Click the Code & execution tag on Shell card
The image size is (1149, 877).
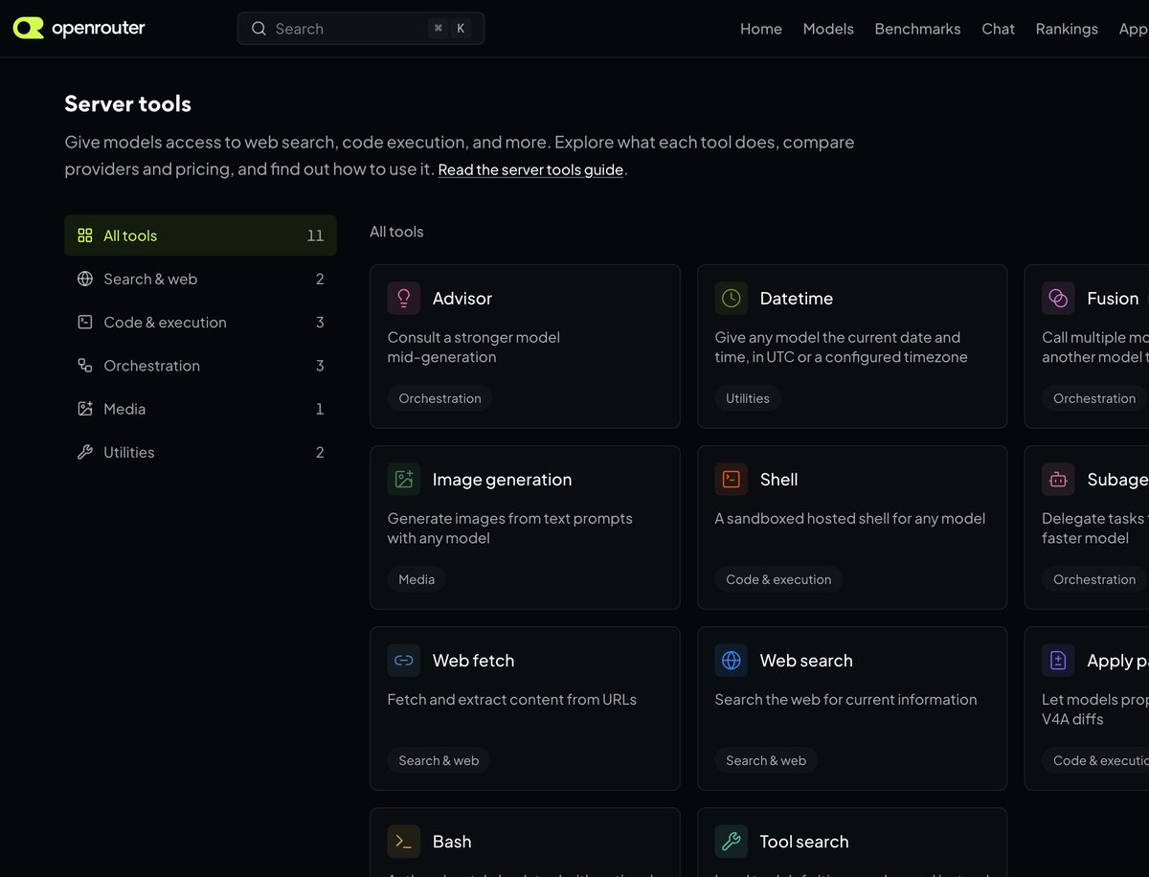[778, 579]
